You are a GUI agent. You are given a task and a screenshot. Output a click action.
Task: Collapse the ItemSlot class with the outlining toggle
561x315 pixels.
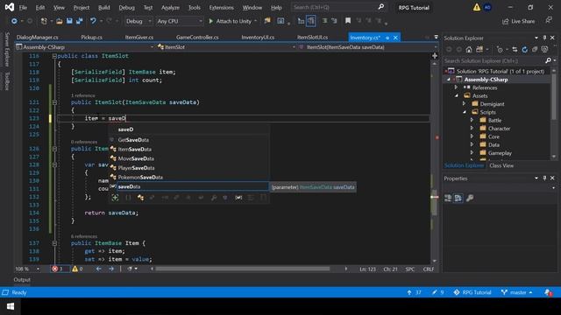pyautogui.click(x=54, y=56)
